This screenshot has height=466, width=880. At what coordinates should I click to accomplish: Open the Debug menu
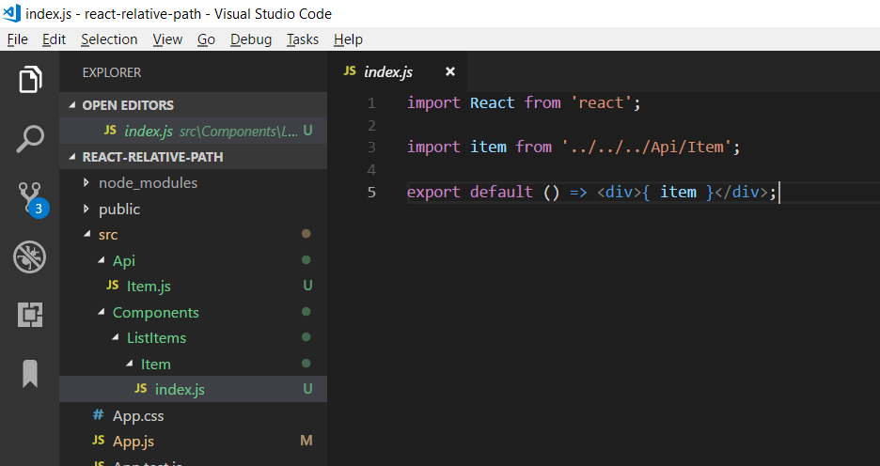point(251,39)
